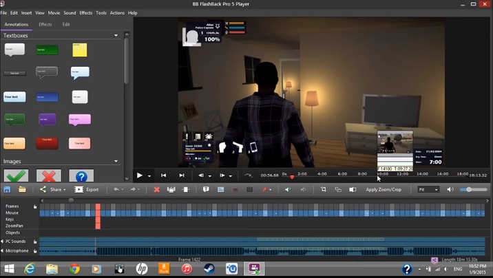The image size is (493, 278).
Task: Click the annotations panel scrollbar
Action: pos(127,61)
